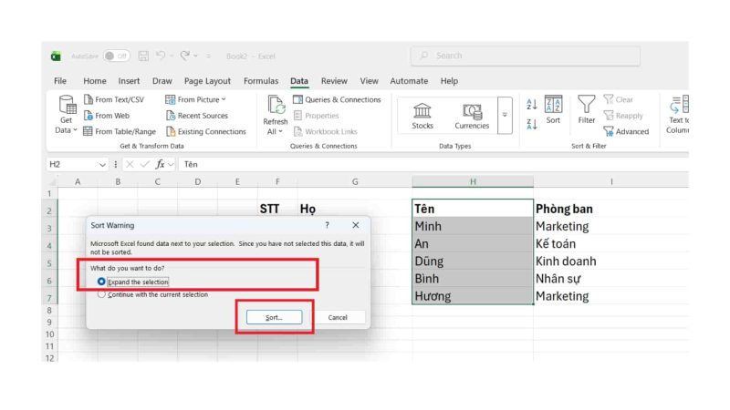This screenshot has height=410, width=730.
Task: Select the Data tab
Action: pyautogui.click(x=299, y=81)
